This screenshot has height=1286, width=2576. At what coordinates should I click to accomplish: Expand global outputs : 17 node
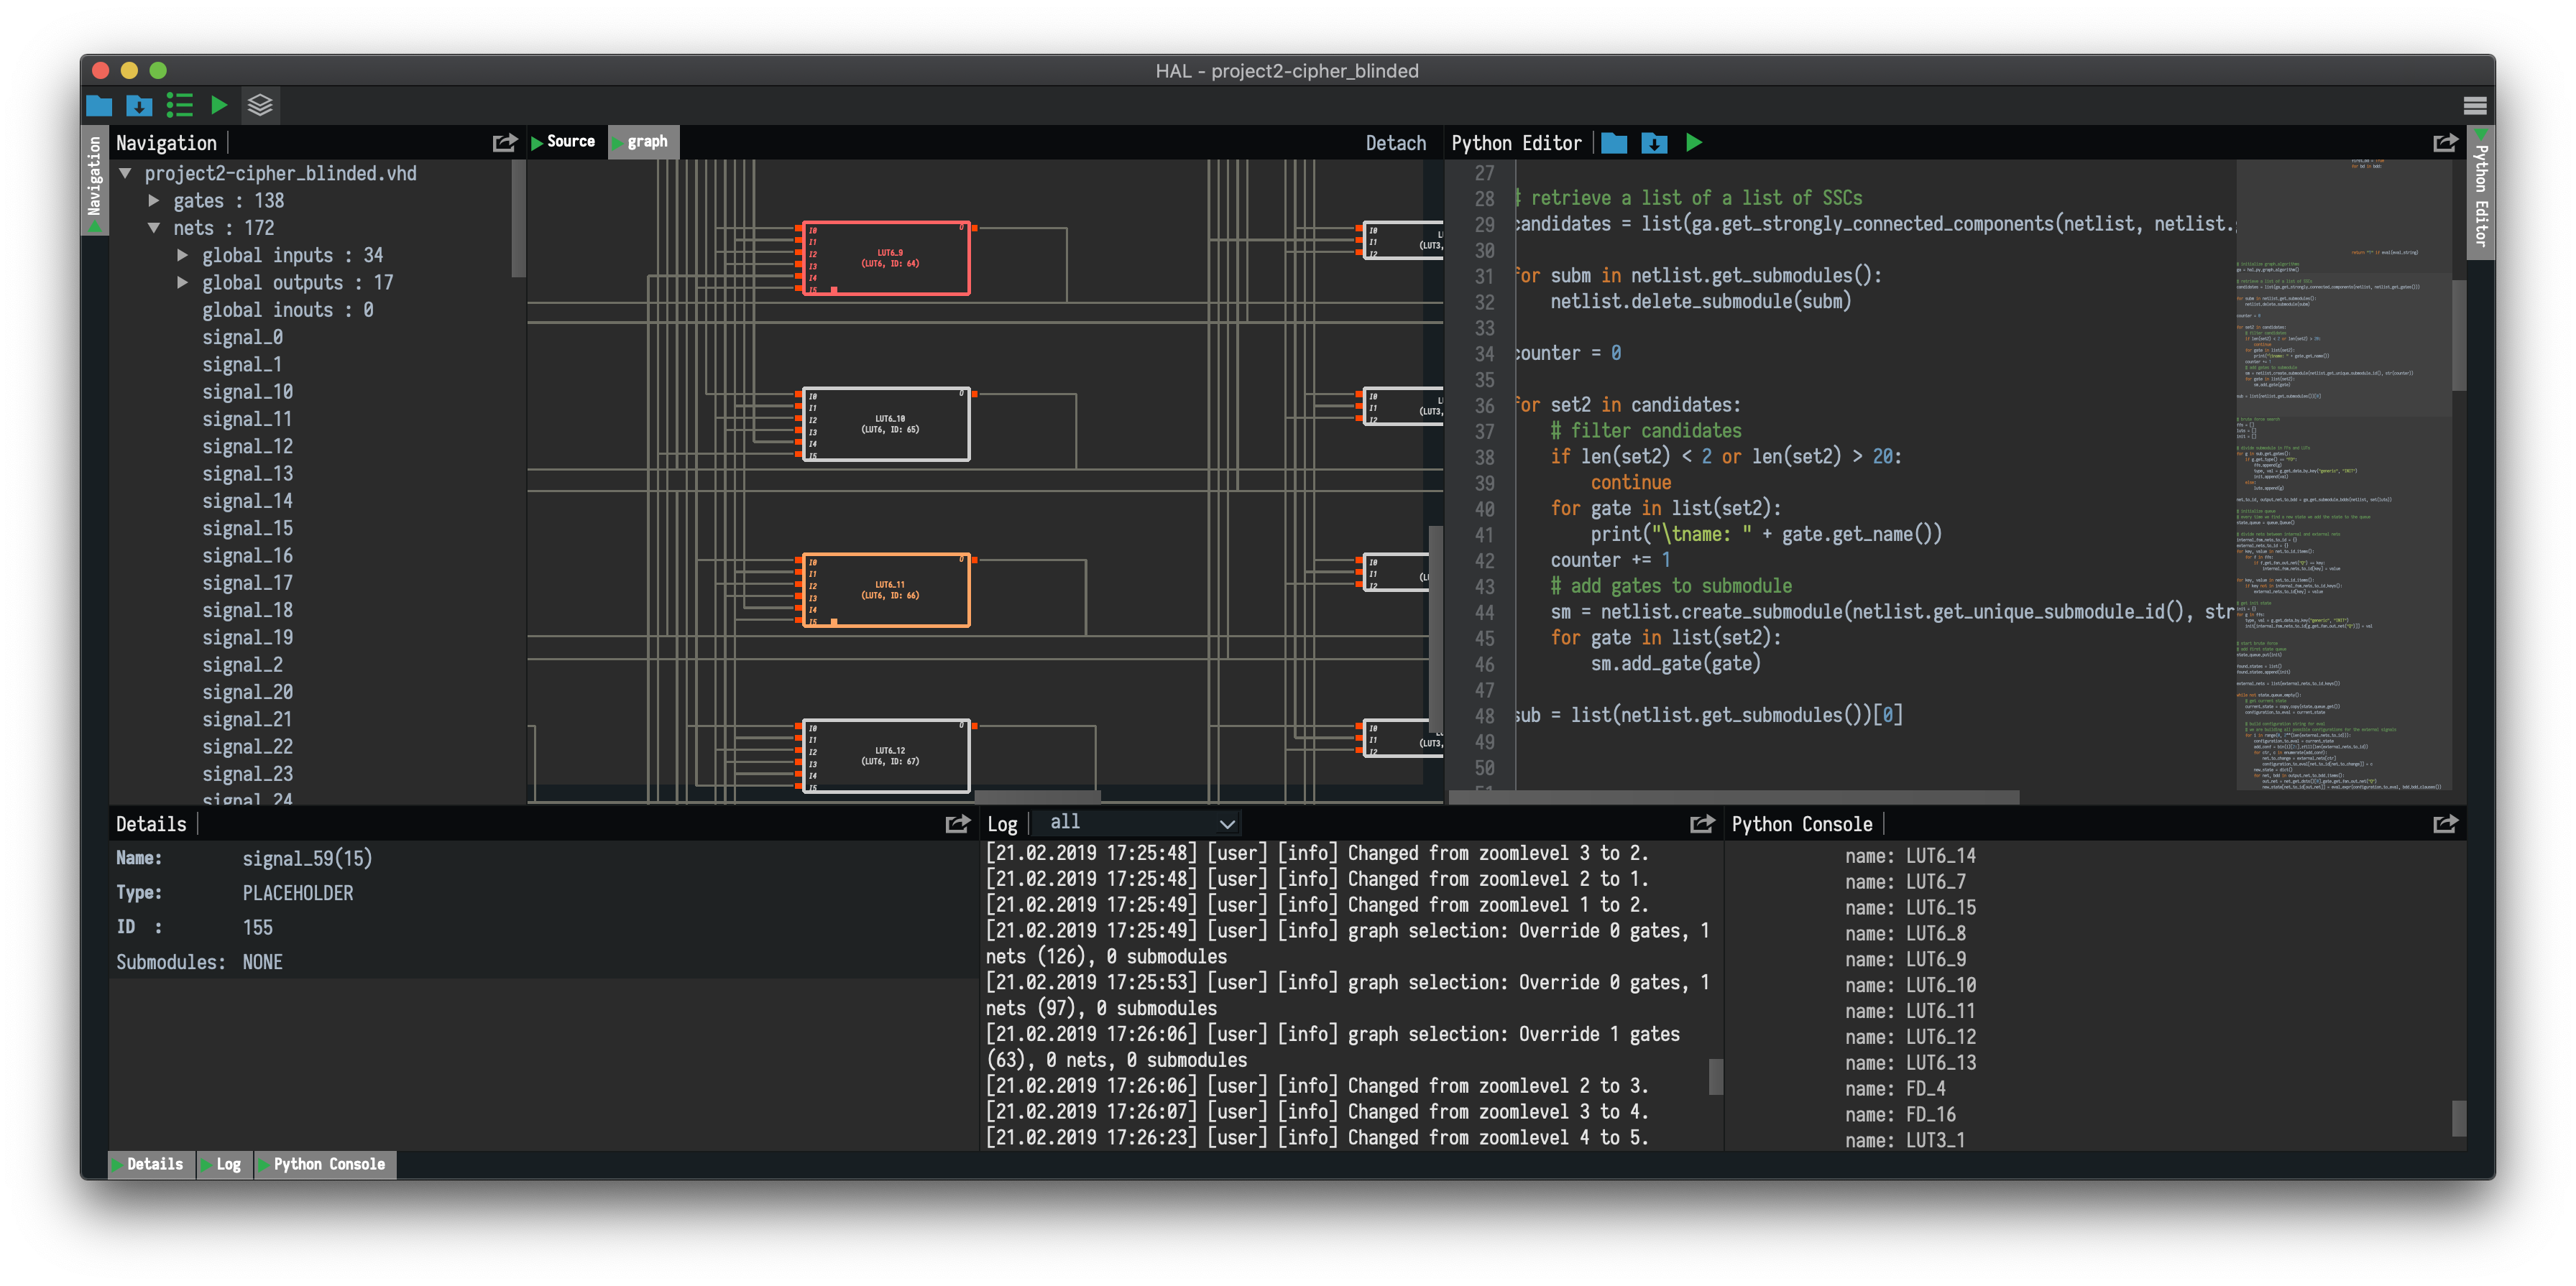point(183,283)
